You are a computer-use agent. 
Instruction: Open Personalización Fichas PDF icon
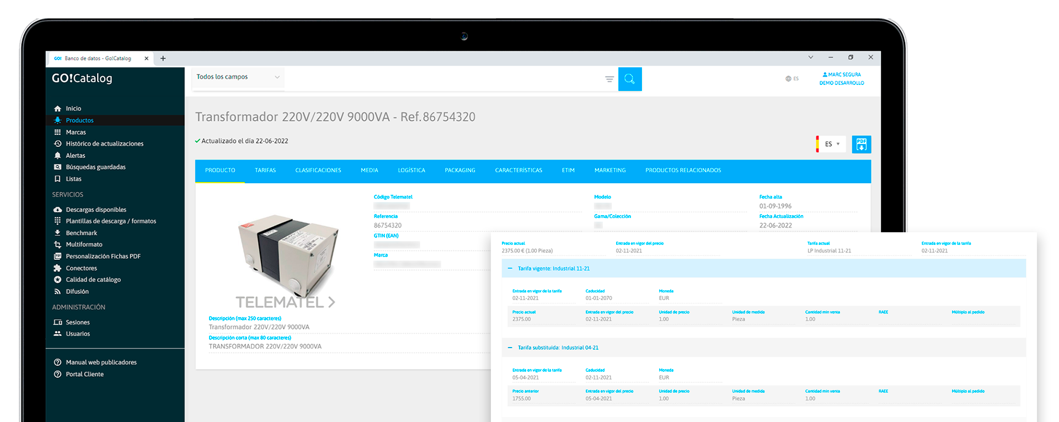click(57, 257)
